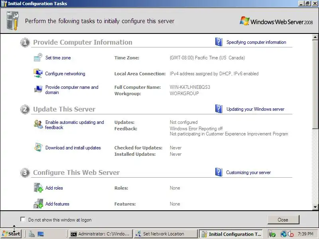
Task: Click the Updates Not configured value
Action: (x=184, y=122)
